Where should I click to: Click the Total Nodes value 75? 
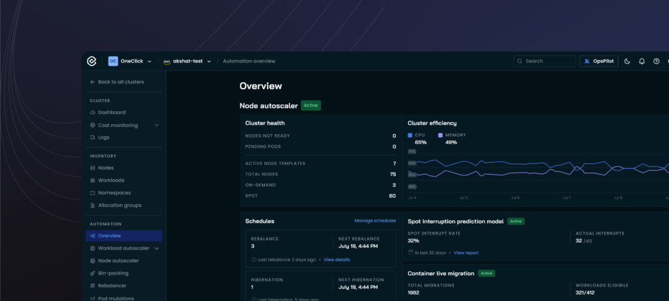coord(393,174)
